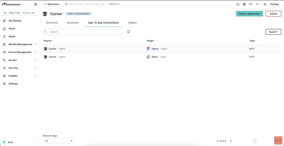Click the onur user avatar
Viewport: 284px width, 146px height.
coord(4,142)
